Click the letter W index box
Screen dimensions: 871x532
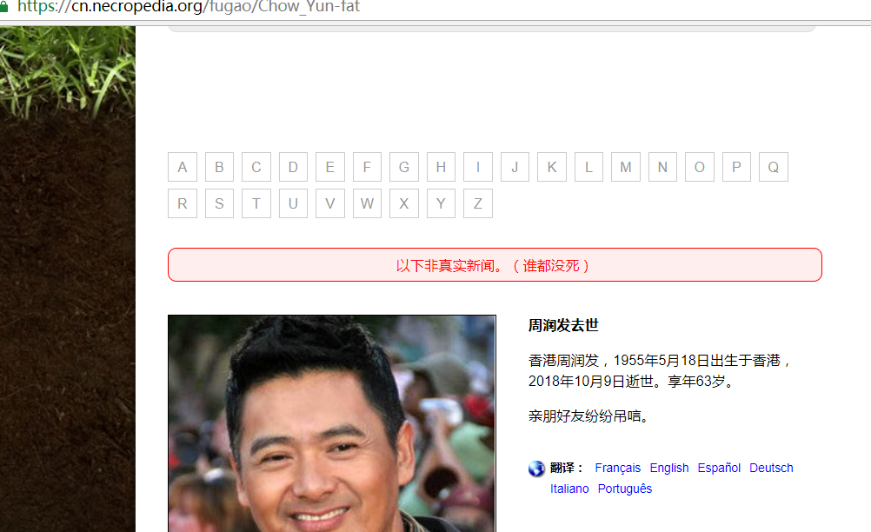coord(367,203)
